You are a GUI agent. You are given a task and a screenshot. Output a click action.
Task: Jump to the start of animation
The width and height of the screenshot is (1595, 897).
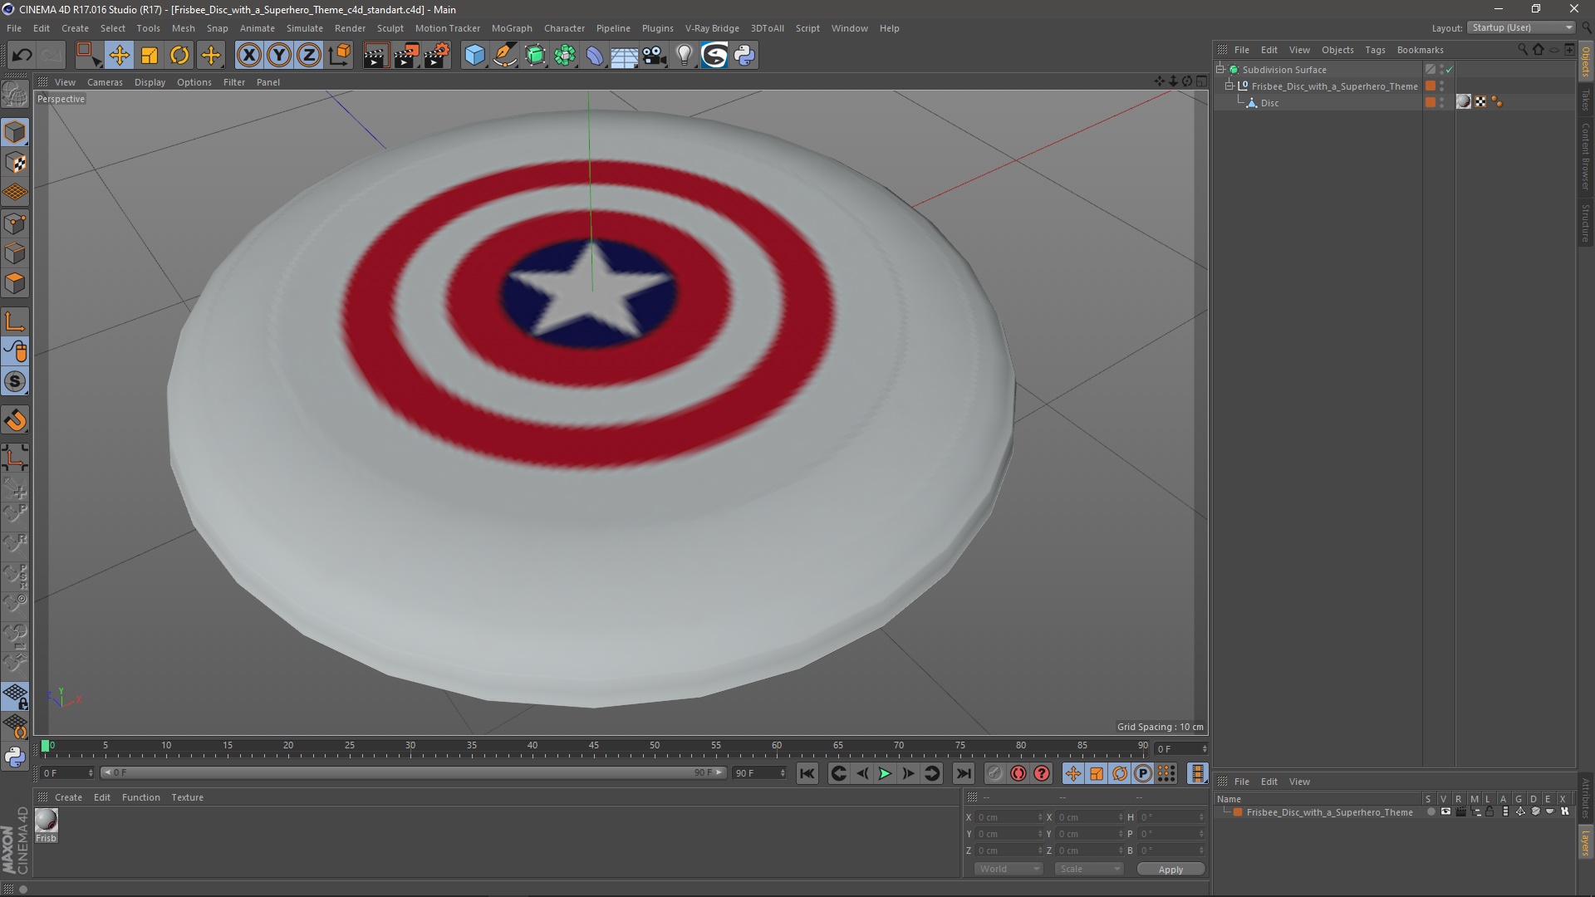807,773
